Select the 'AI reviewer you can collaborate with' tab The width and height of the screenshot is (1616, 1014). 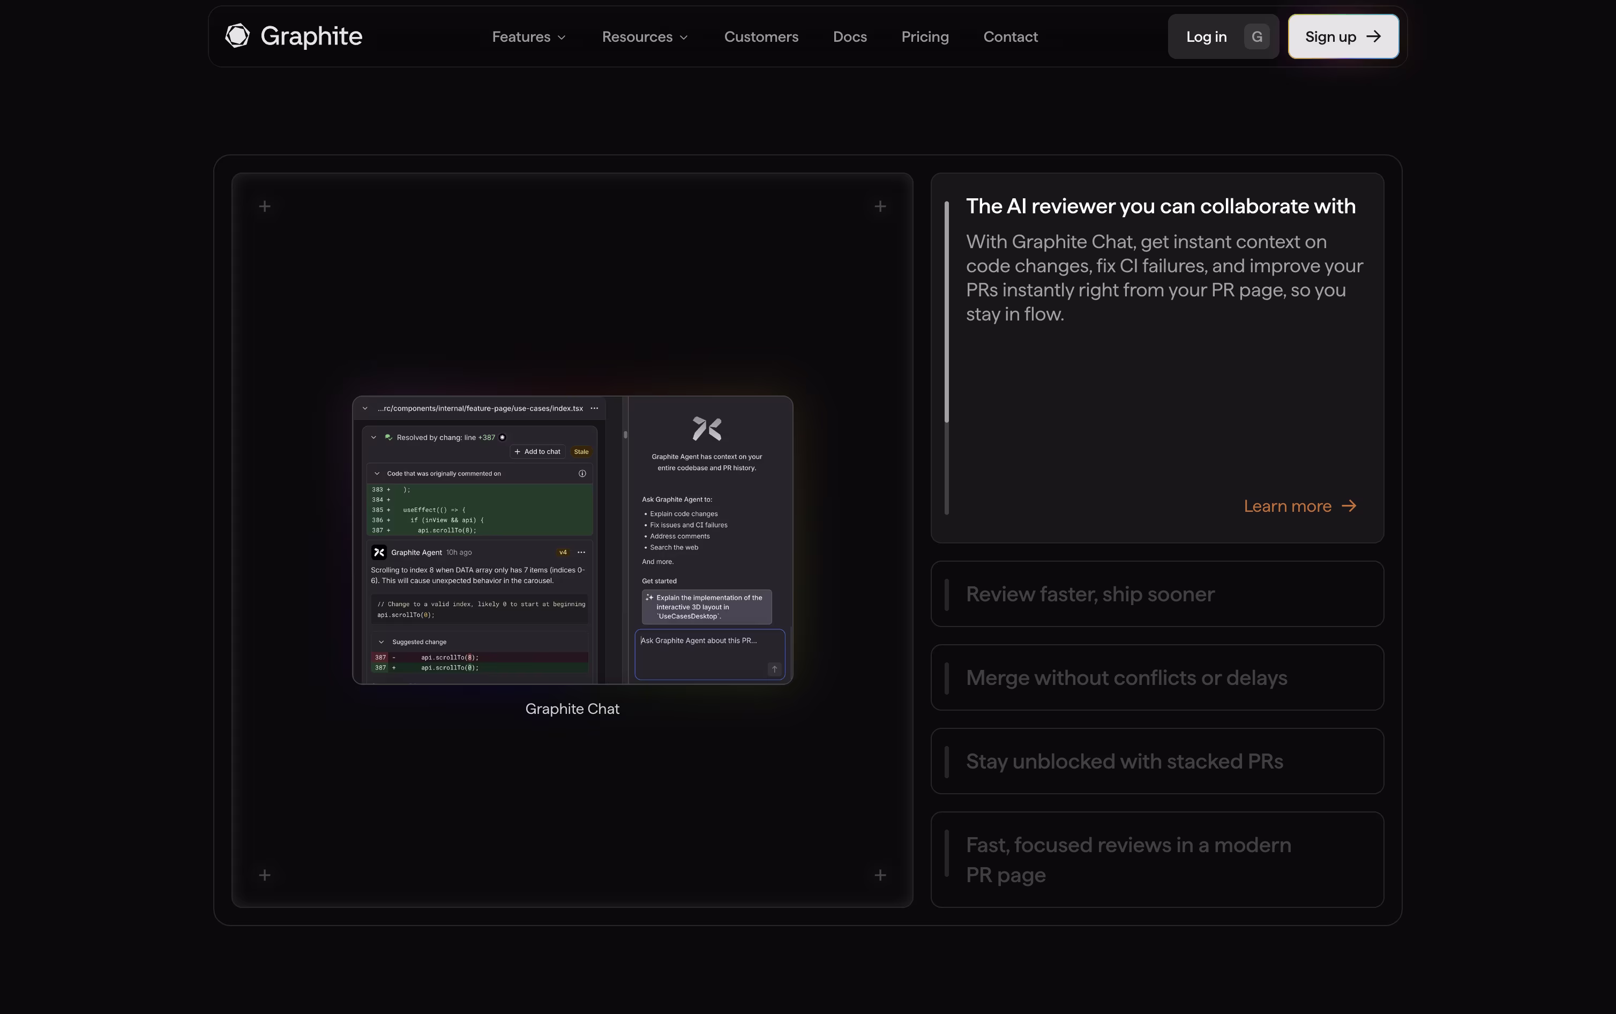[x=1157, y=357]
